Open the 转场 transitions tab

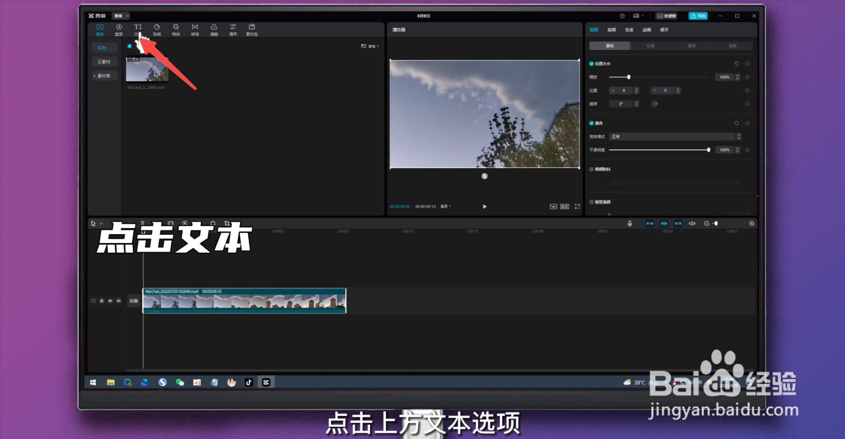(195, 30)
